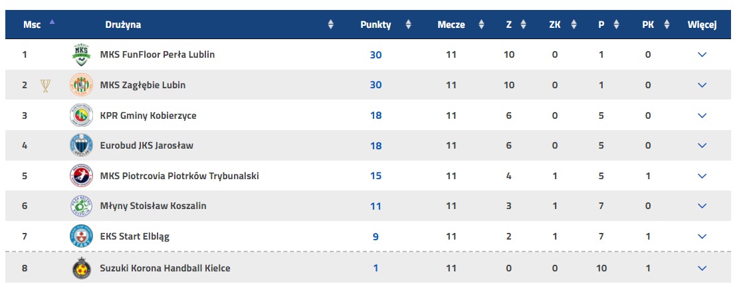739x288 pixels.
Task: Open the Eurobud JKS Jarosław team name link
Action: point(147,145)
